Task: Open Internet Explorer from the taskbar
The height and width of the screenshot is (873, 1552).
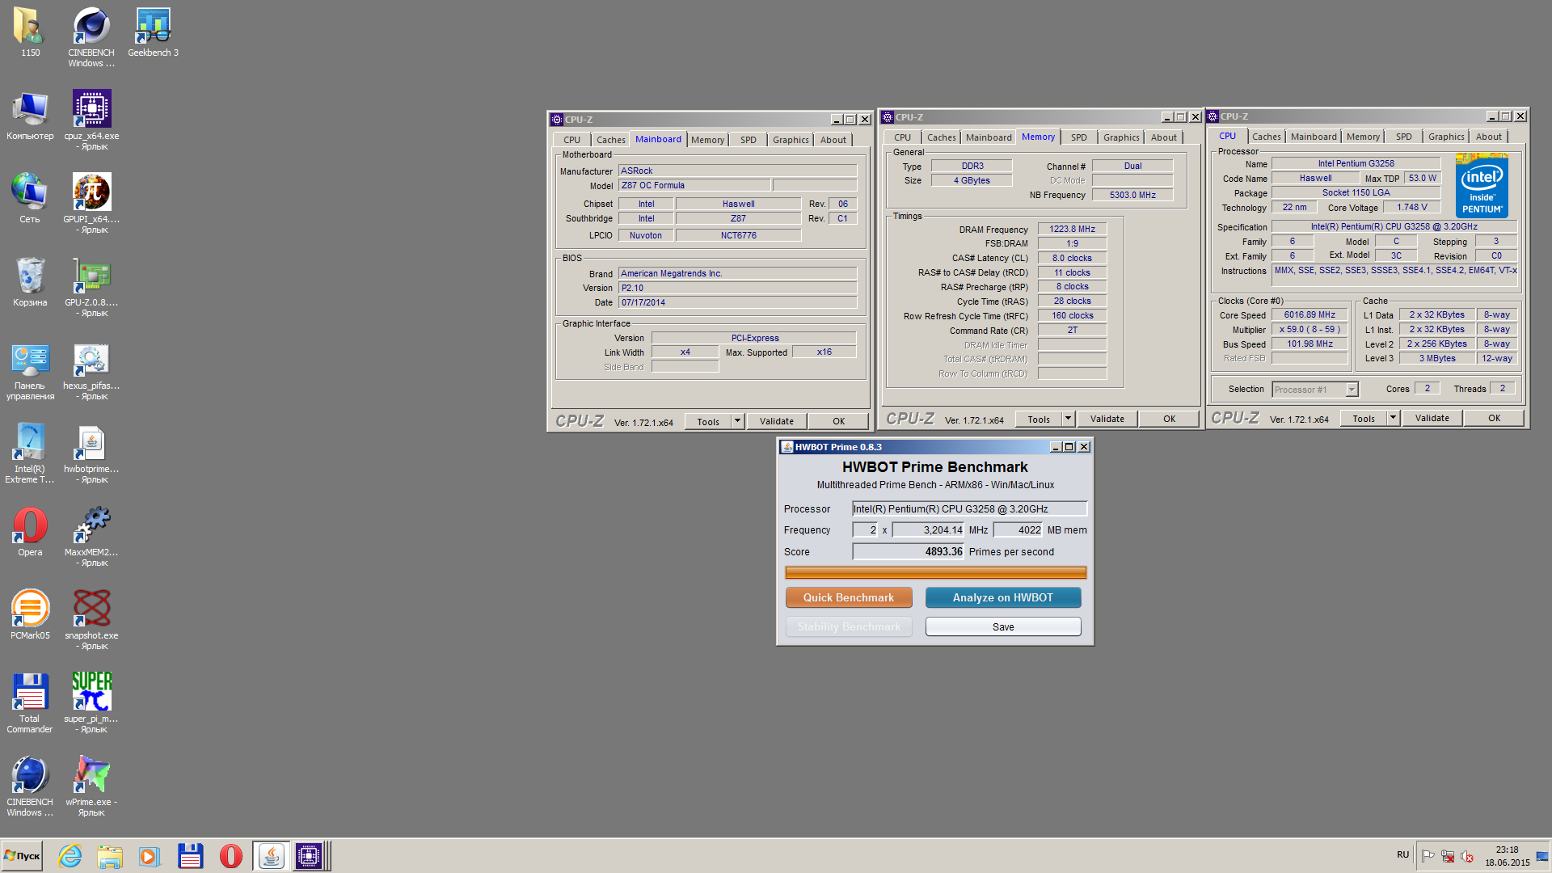Action: [70, 856]
